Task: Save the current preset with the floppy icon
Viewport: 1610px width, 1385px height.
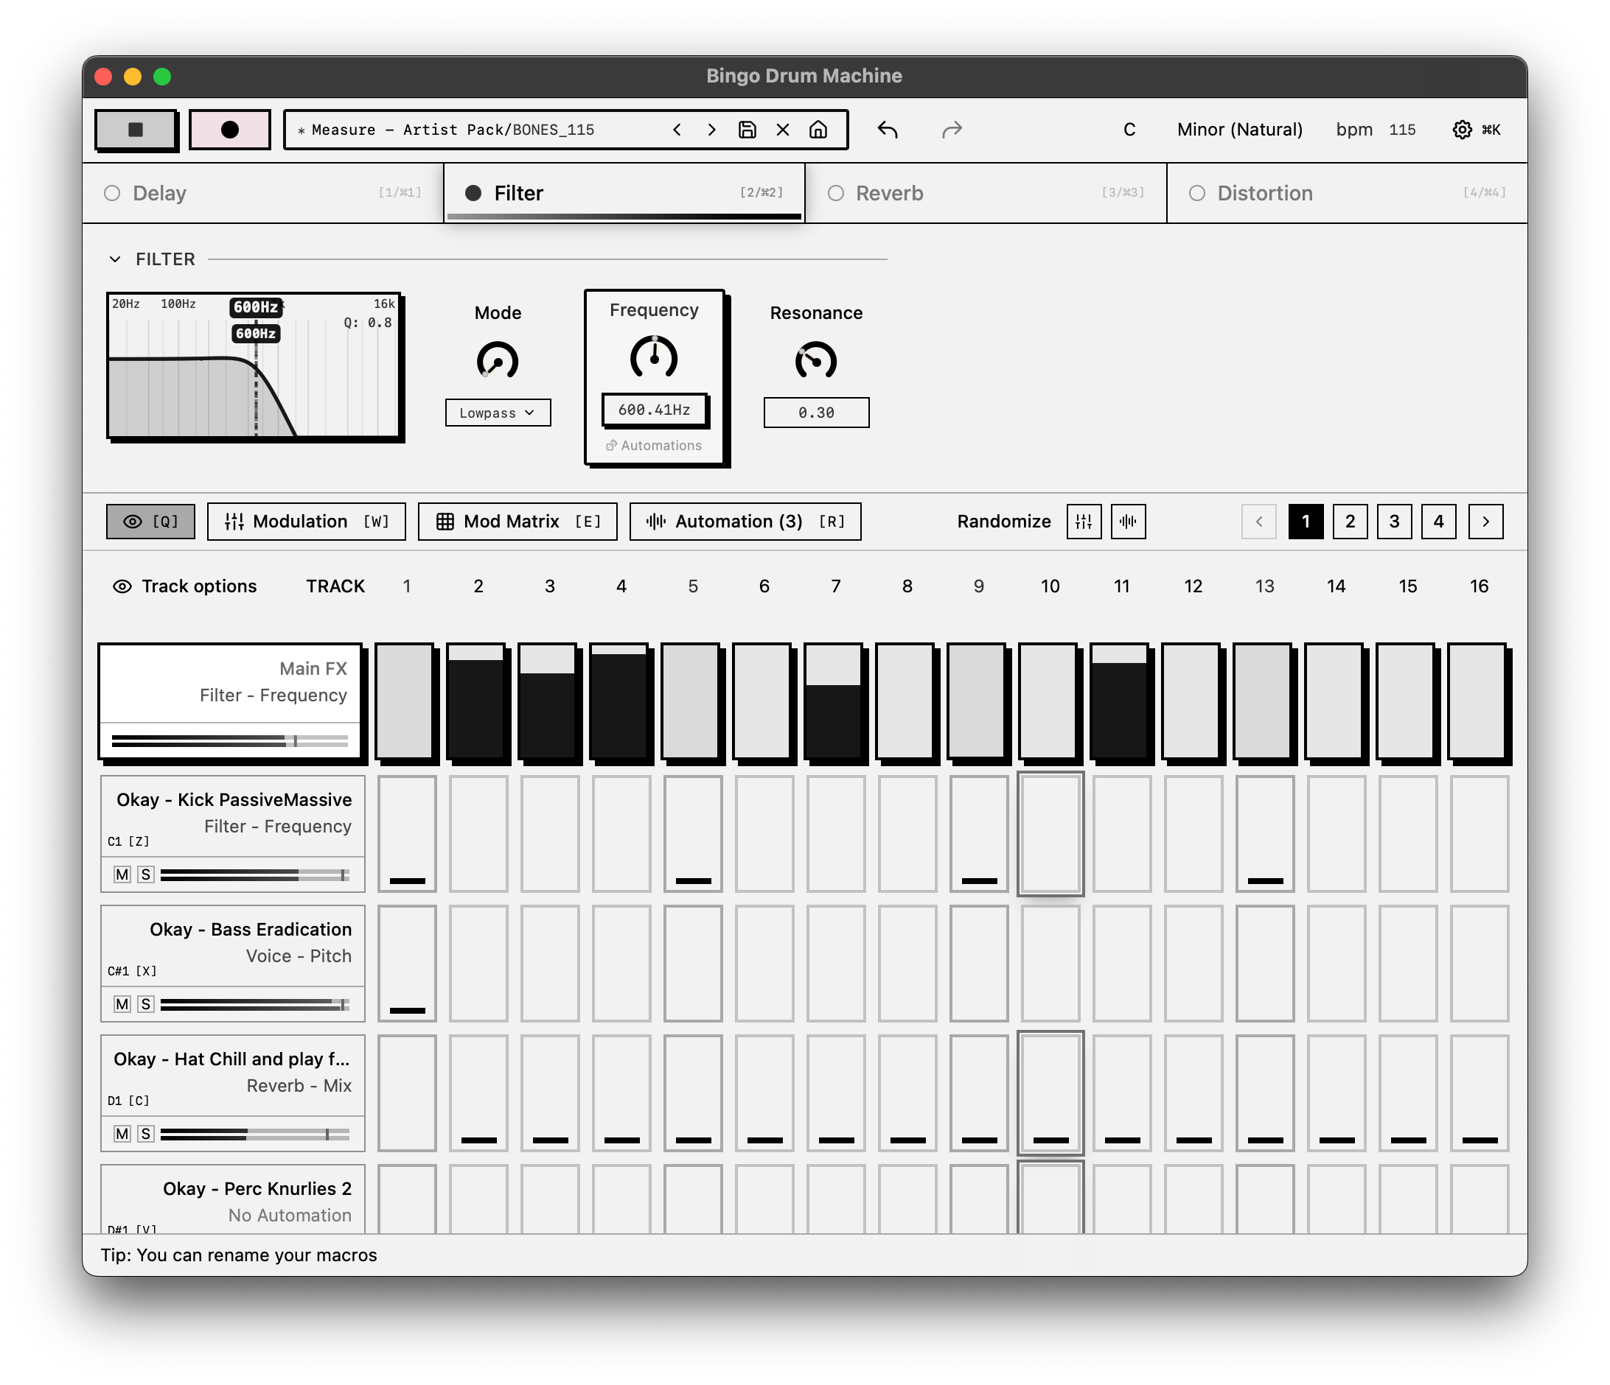Action: pos(747,130)
